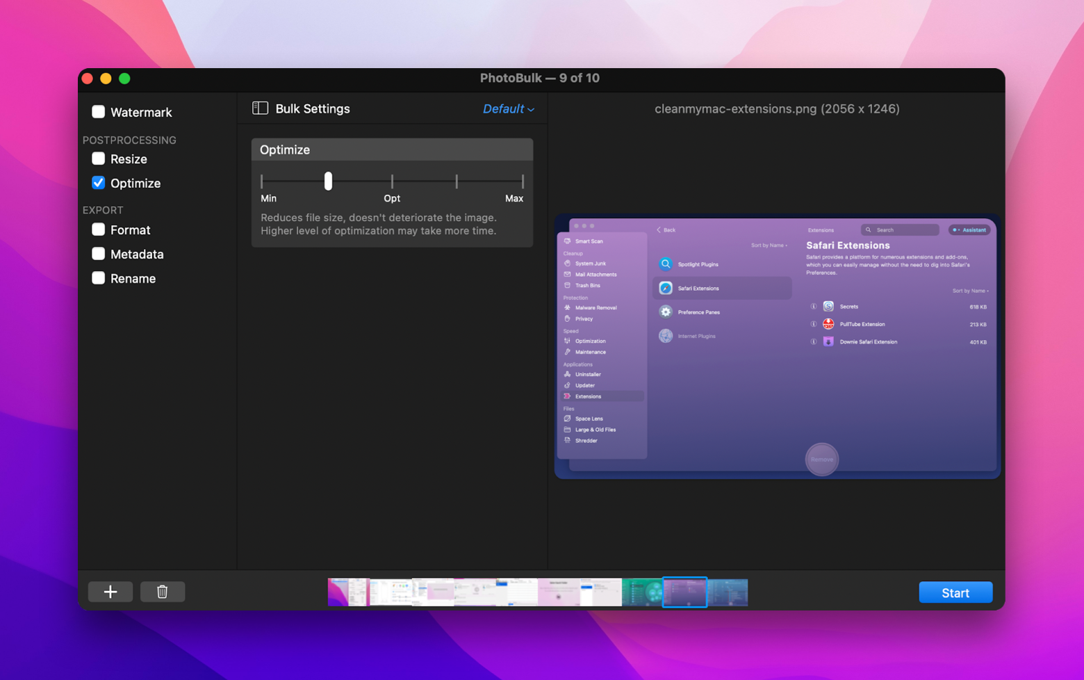Image resolution: width=1084 pixels, height=680 pixels.
Task: Select the last blue thumbnail
Action: click(x=728, y=592)
